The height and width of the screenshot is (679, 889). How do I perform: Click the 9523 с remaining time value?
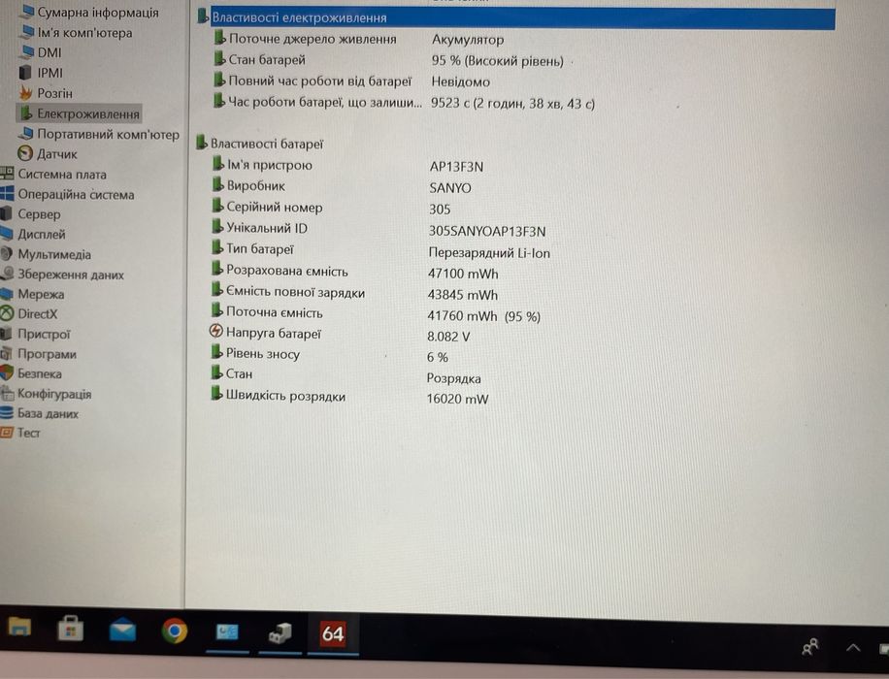point(512,103)
